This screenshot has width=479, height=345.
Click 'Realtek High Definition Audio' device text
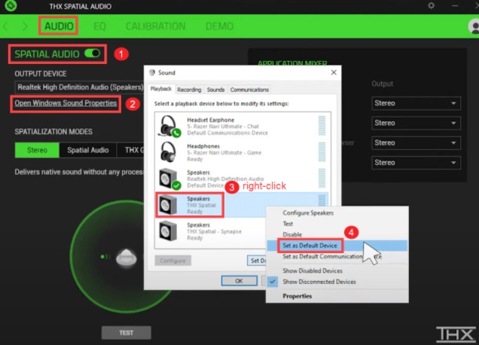click(x=225, y=179)
